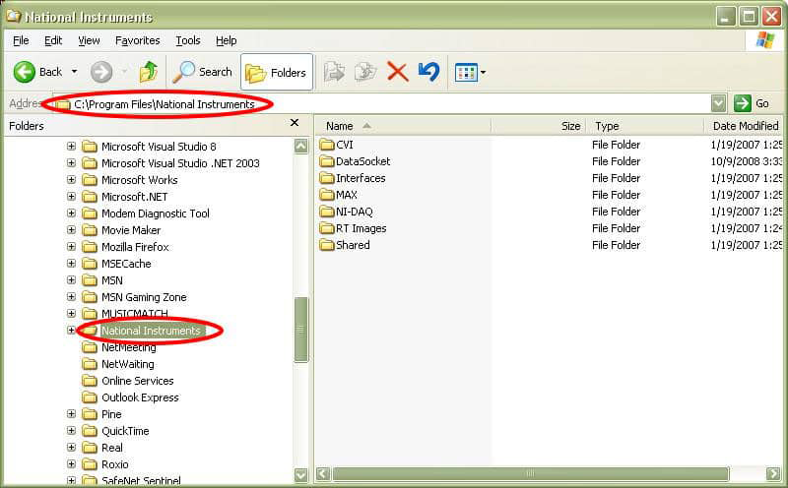Expand Microsoft Visual Studio .NET 2003 node
The image size is (788, 488).
click(x=71, y=162)
